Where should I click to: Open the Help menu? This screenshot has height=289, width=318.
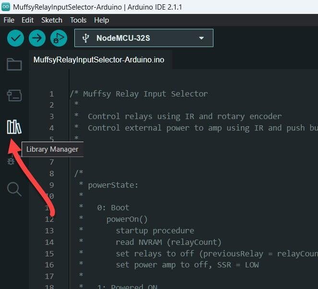[x=101, y=20]
